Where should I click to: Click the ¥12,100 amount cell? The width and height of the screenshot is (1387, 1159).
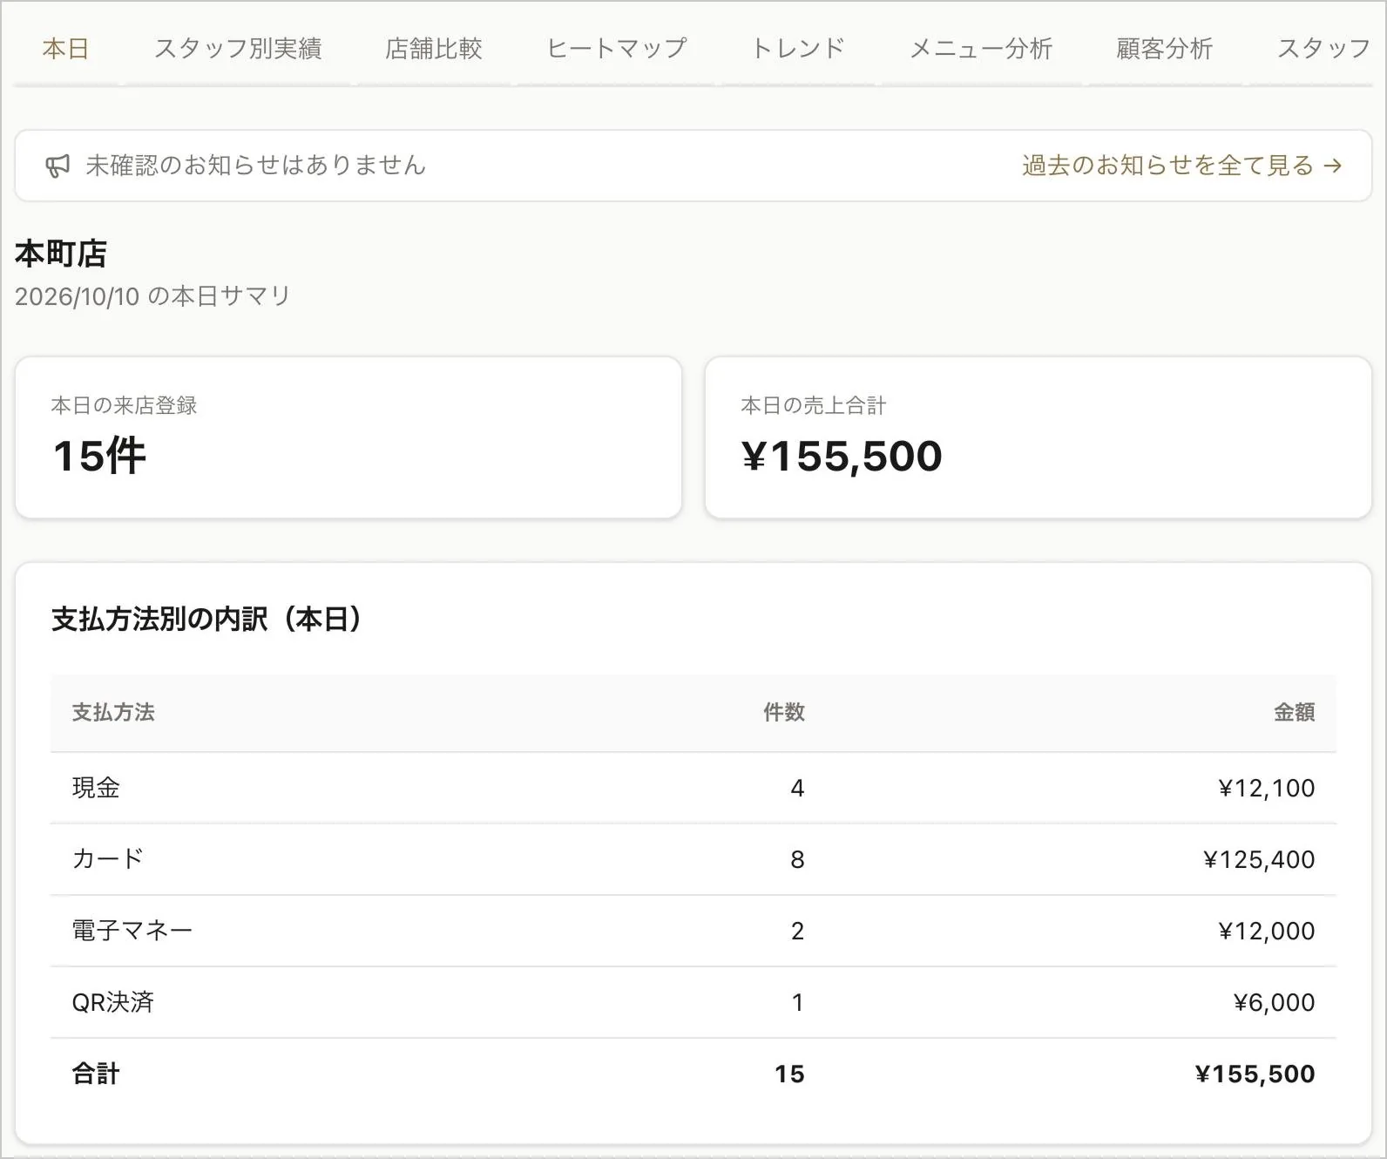[1267, 788]
